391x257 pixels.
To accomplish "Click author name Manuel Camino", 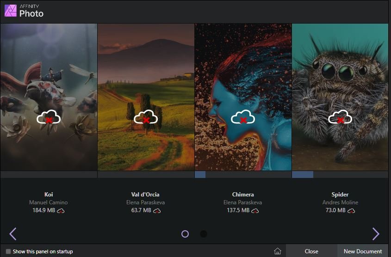I will click(49, 202).
